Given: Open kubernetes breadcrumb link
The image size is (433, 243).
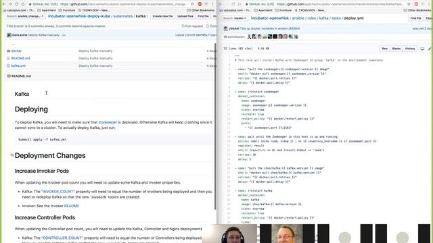Looking at the screenshot, I should click(123, 16).
